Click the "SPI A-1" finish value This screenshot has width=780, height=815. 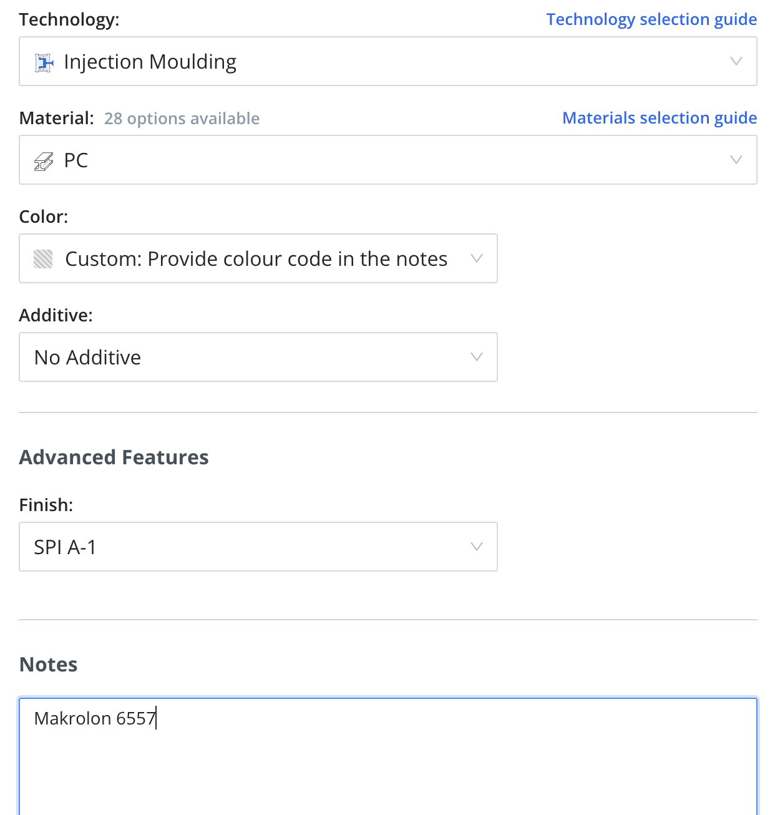pyautogui.click(x=66, y=547)
